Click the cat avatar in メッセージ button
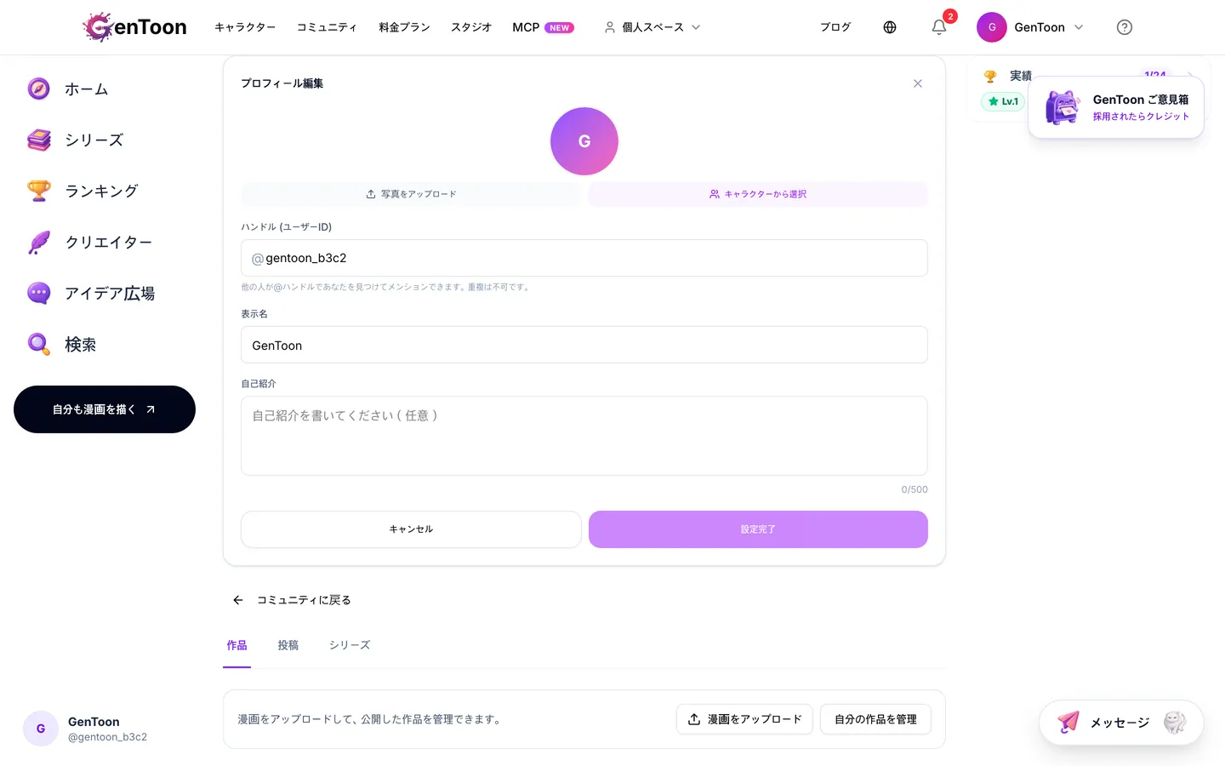The image size is (1225, 766). pos(1175,722)
